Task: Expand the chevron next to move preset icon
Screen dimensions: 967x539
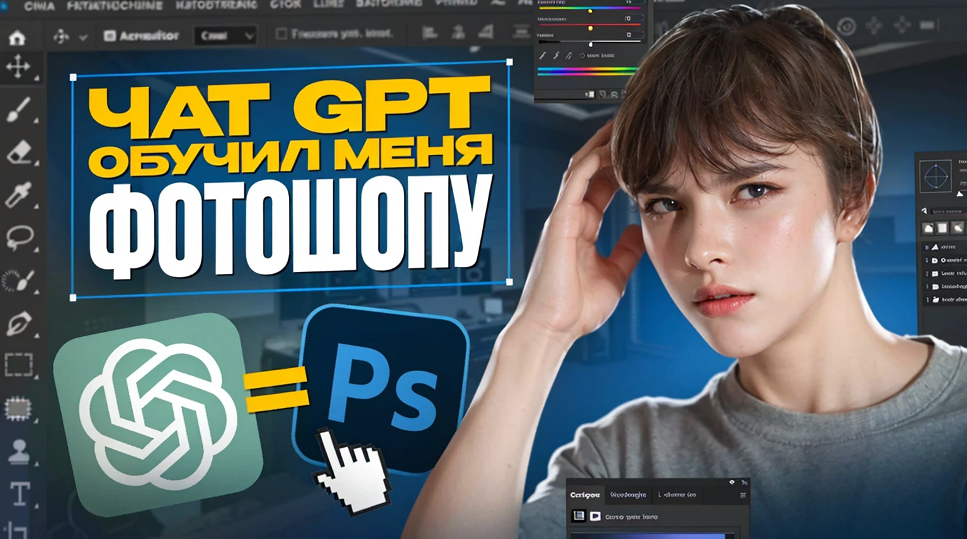Action: pyautogui.click(x=83, y=38)
